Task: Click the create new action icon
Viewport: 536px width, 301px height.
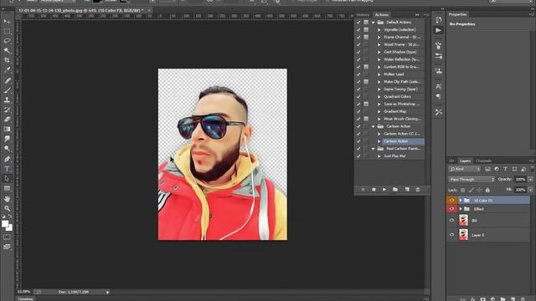Action: [407, 190]
